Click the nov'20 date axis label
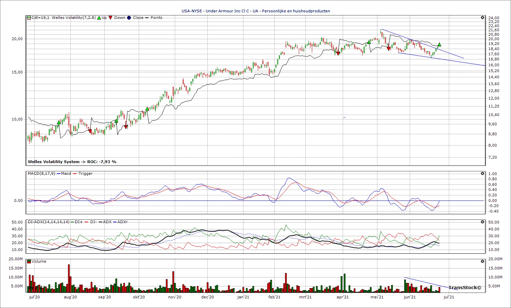Viewport: 511px width, 308px height. 175,297
